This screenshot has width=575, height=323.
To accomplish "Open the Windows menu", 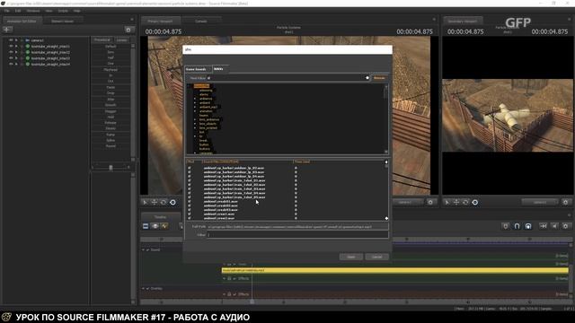I will click(x=33, y=11).
